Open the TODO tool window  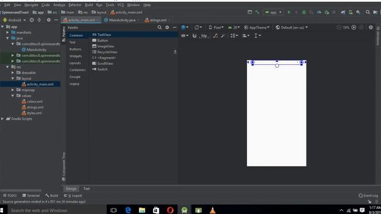10,196
